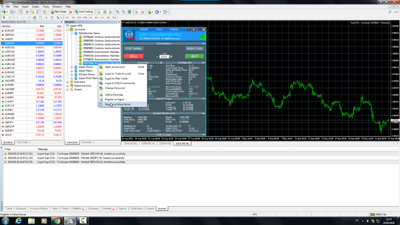400x225 pixels.
Task: Toggle the Terminal window toolbar icon
Action: 39,12
